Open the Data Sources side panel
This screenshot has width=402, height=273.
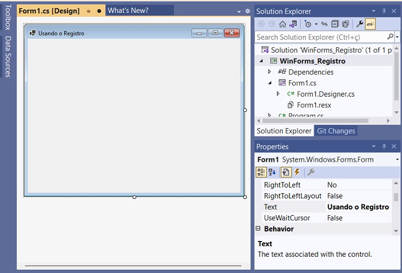pyautogui.click(x=8, y=56)
